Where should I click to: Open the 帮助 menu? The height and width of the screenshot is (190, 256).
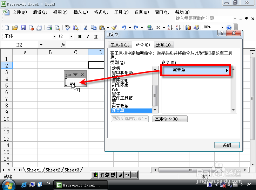[182, 12]
